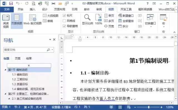
Task: Click the zoom out minus button
Action: pyautogui.click(x=135, y=107)
